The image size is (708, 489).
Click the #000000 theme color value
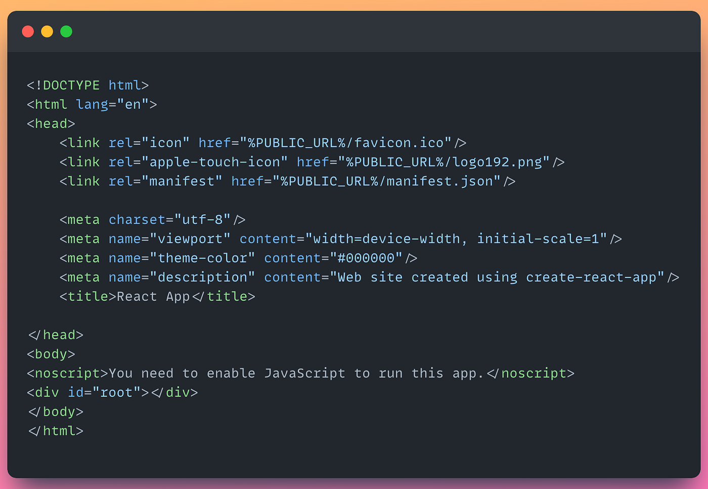[x=366, y=258]
